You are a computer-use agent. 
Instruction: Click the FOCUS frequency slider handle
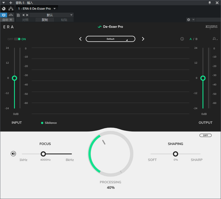click(43, 154)
